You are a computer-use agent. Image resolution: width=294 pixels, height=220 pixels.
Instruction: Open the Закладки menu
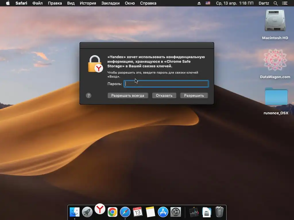coord(111,3)
